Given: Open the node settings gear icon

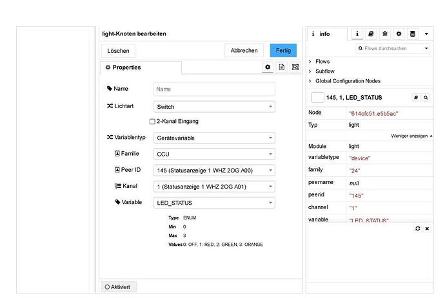Looking at the screenshot, I should coord(268,68).
